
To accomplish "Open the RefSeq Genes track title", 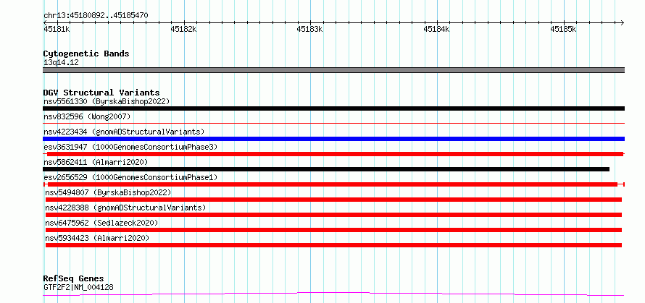I will [x=73, y=279].
